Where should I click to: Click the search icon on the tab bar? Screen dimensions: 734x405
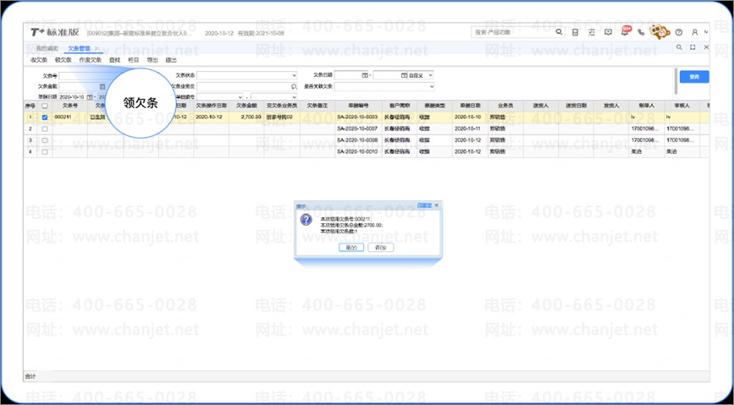(679, 47)
